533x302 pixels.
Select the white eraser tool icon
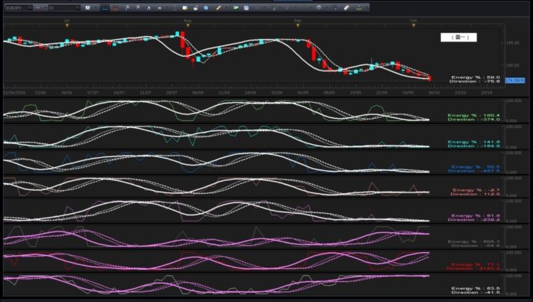(346, 8)
